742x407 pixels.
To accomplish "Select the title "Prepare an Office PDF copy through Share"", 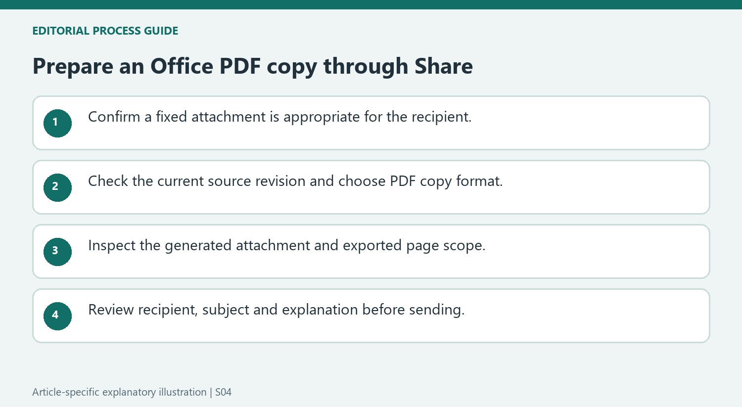I will tap(253, 66).
